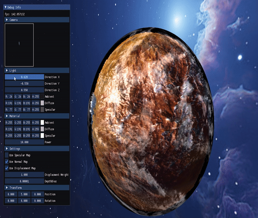Click the Direction Y slider

click(x=25, y=84)
